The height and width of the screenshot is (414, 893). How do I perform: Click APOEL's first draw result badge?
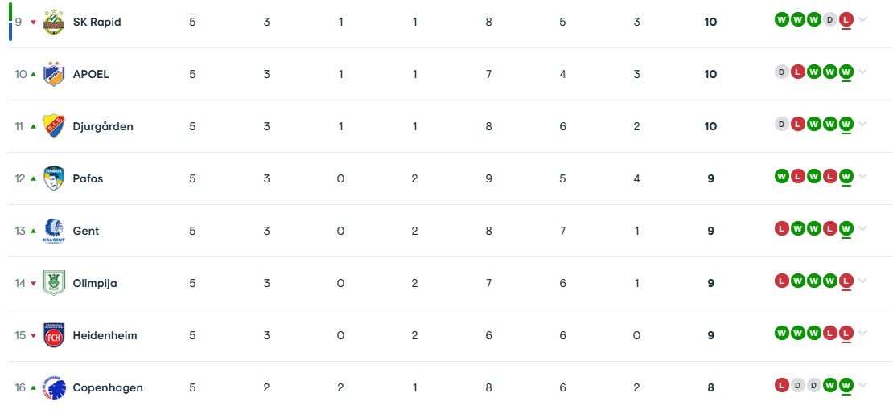point(782,72)
